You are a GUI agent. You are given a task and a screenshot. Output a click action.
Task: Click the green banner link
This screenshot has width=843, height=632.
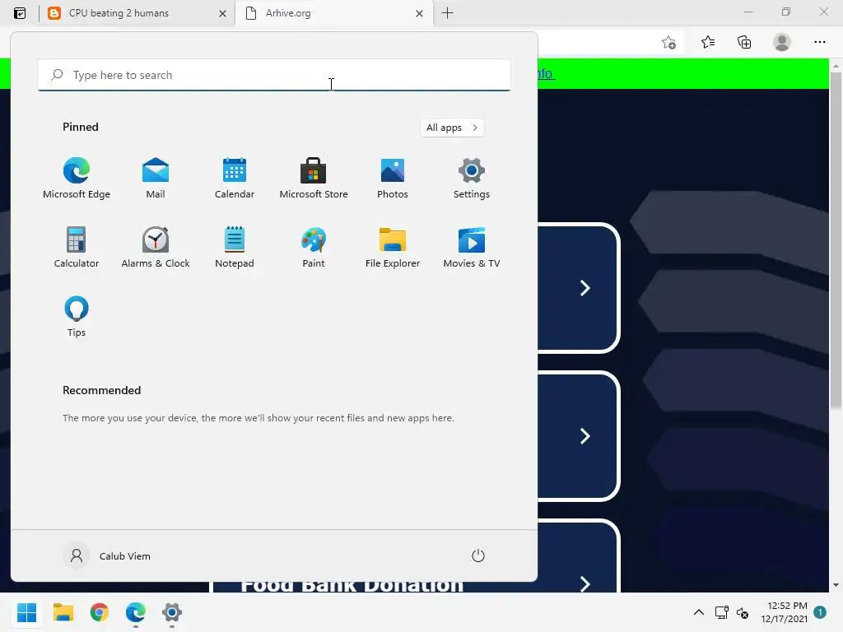546,73
